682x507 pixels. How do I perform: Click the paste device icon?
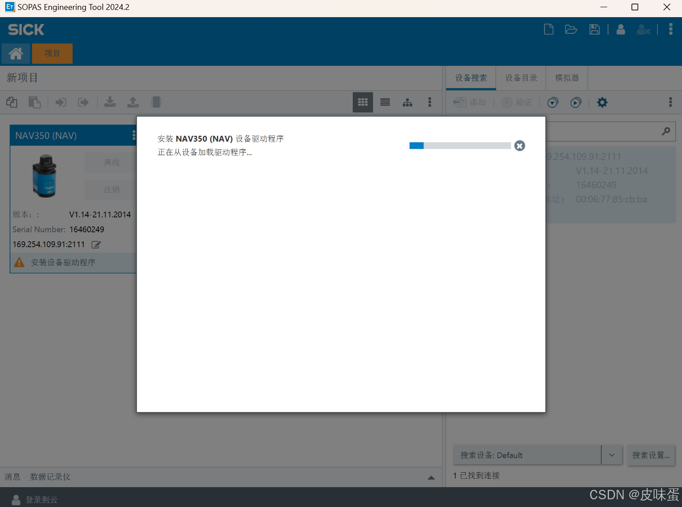coord(35,102)
